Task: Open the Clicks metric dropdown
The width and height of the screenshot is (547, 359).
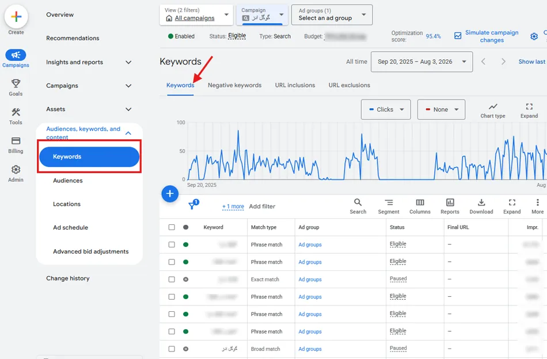Action: coord(386,109)
